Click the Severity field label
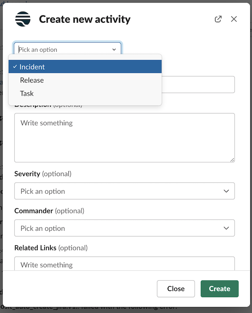The width and height of the screenshot is (252, 313). (x=27, y=174)
